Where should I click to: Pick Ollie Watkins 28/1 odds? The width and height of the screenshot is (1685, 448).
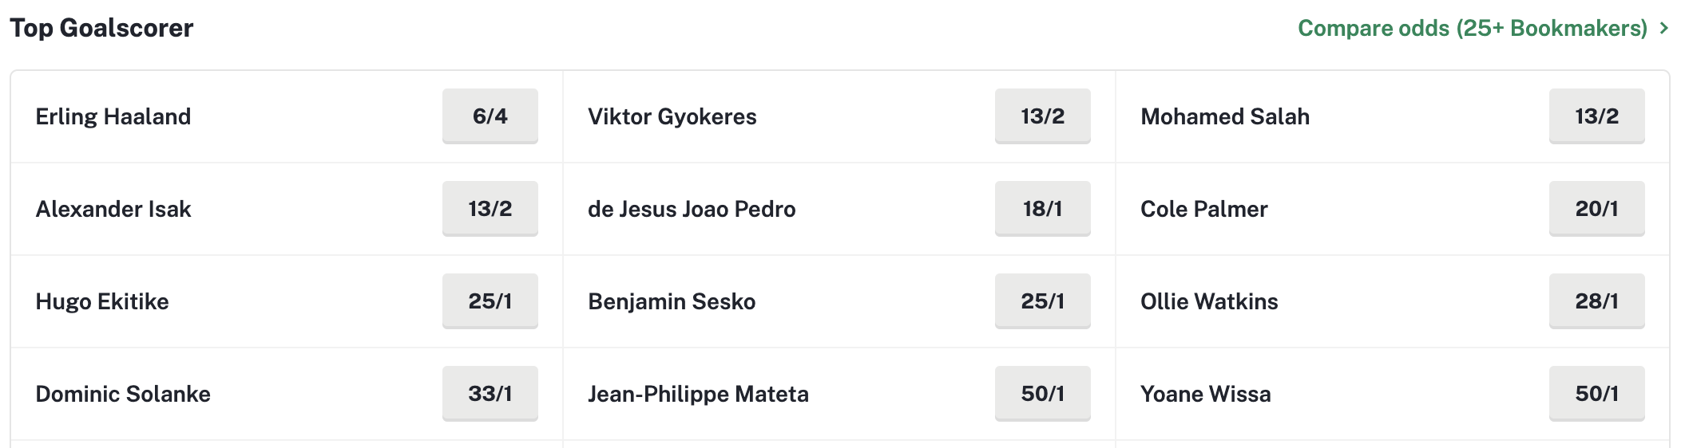coord(1597,301)
